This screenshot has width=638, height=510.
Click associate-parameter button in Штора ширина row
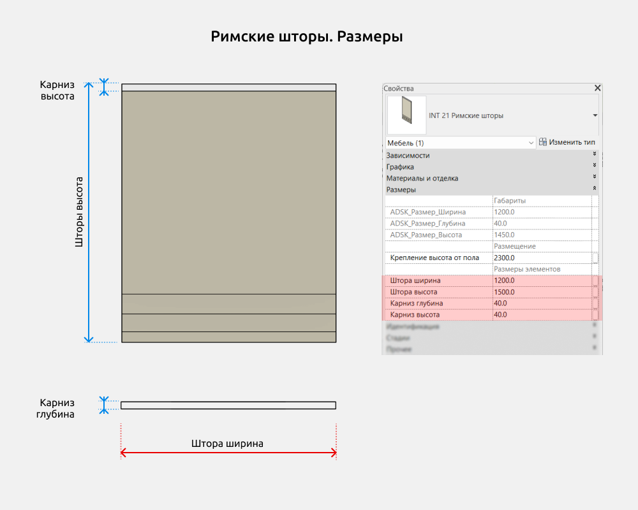point(595,280)
